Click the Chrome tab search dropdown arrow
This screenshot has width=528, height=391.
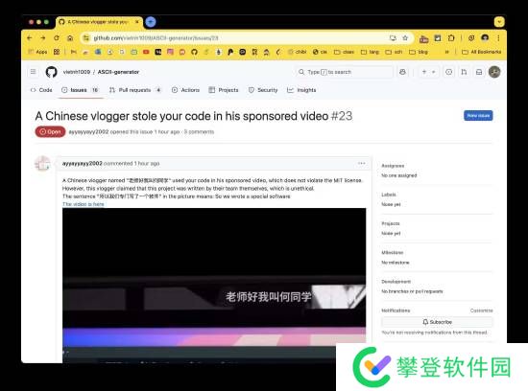point(499,22)
